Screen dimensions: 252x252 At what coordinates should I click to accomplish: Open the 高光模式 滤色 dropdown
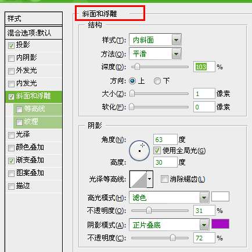pyautogui.click(x=204, y=197)
